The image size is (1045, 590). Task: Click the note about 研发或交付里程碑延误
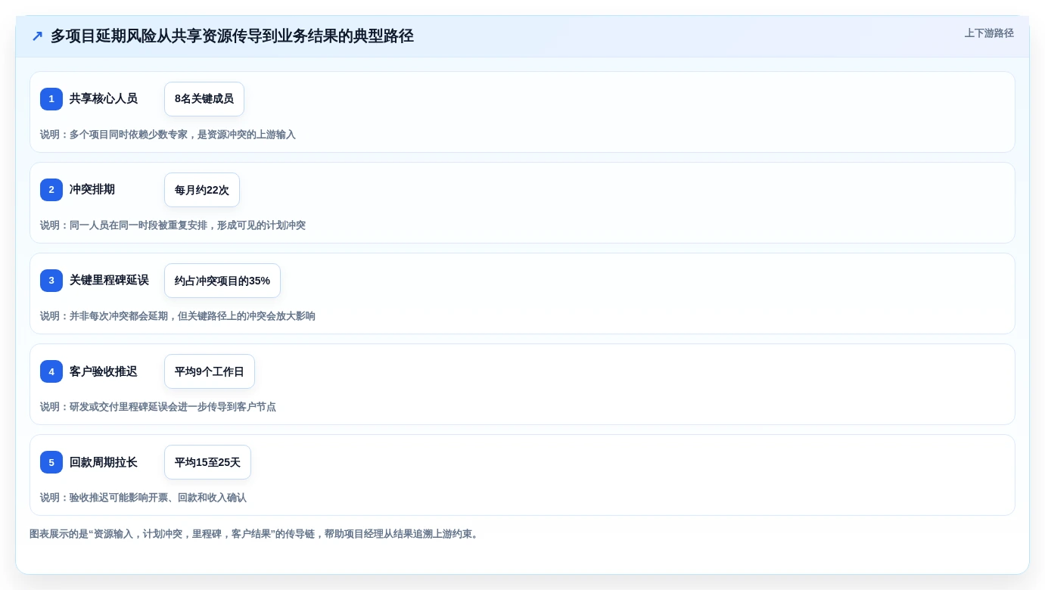click(x=158, y=407)
